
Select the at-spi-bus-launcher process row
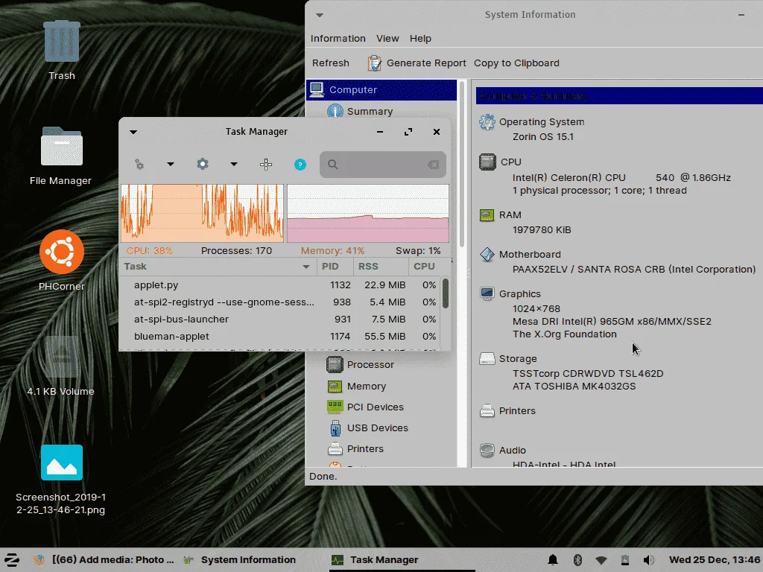pyautogui.click(x=280, y=319)
